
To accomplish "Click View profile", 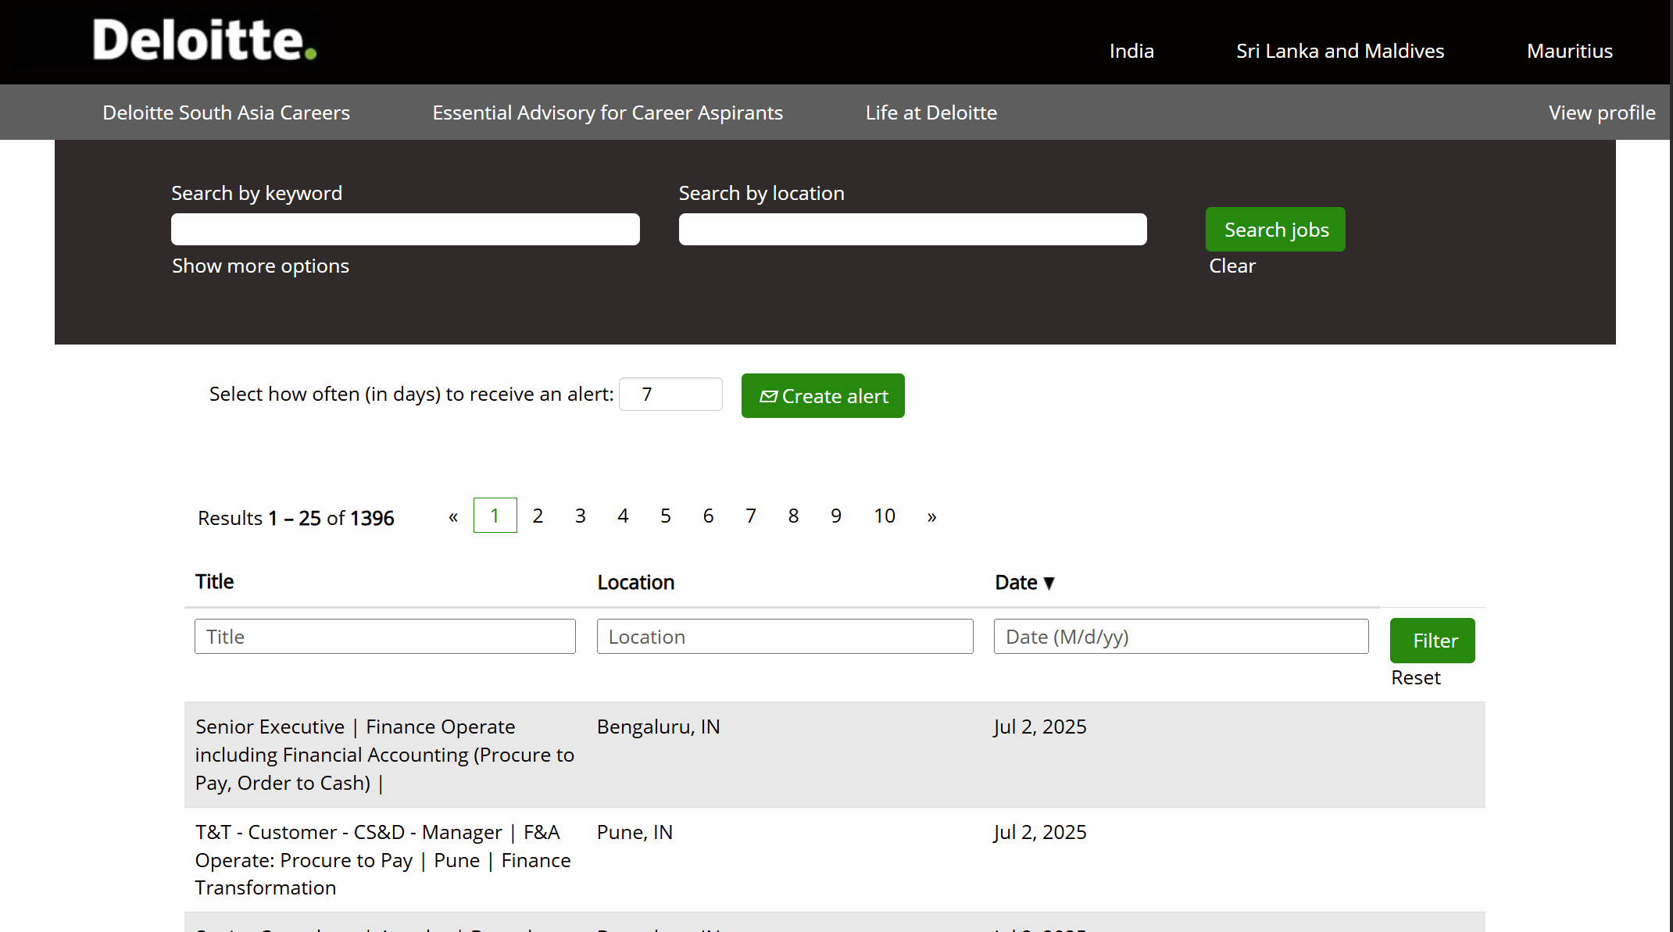I will (1601, 112).
